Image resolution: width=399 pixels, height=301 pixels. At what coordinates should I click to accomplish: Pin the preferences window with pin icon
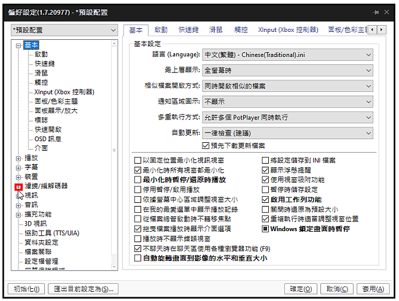[x=376, y=12]
